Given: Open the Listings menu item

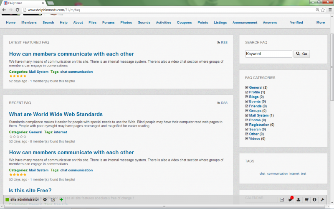Looking at the screenshot, I should pyautogui.click(x=220, y=23).
